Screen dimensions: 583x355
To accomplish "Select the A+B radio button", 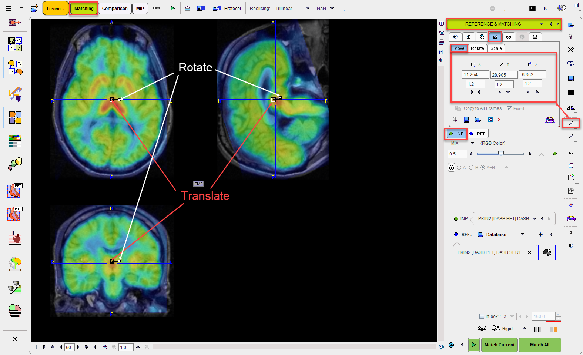I will (483, 168).
